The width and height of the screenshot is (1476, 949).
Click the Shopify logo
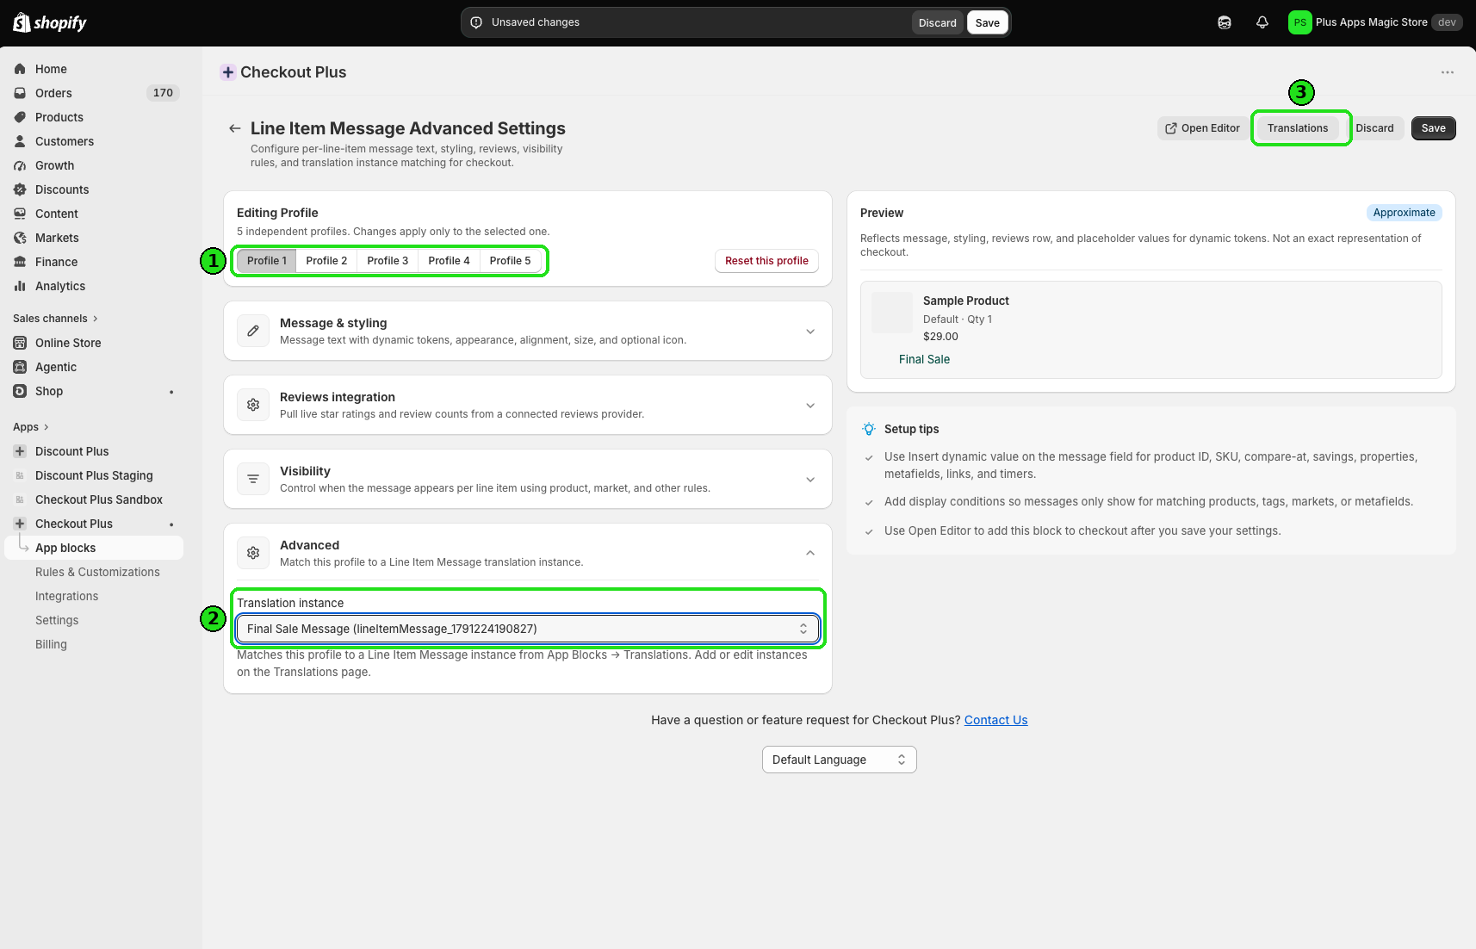point(50,22)
